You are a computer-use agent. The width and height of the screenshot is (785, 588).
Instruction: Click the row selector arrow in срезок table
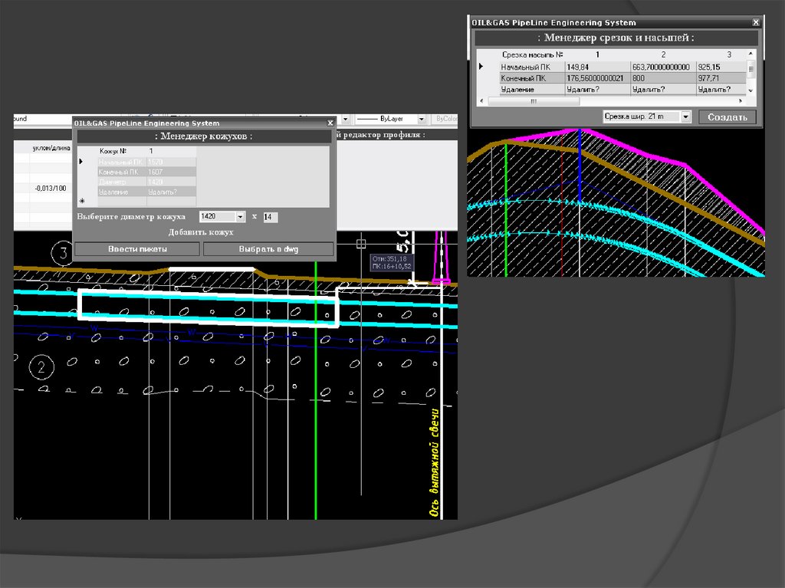coord(481,67)
